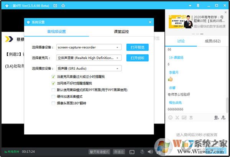Open the 选择摄像设备 dropdown
This screenshot has width=230, height=157.
(89, 47)
